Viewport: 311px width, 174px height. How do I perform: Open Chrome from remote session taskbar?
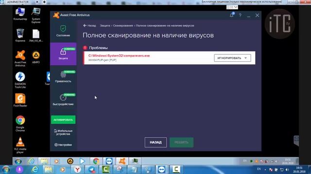(x=96, y=161)
